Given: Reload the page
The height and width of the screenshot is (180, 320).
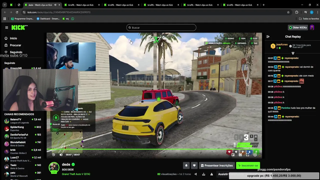Looking at the screenshot, I should (x=17, y=12).
